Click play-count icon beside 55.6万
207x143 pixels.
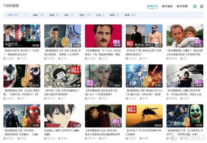5,59
